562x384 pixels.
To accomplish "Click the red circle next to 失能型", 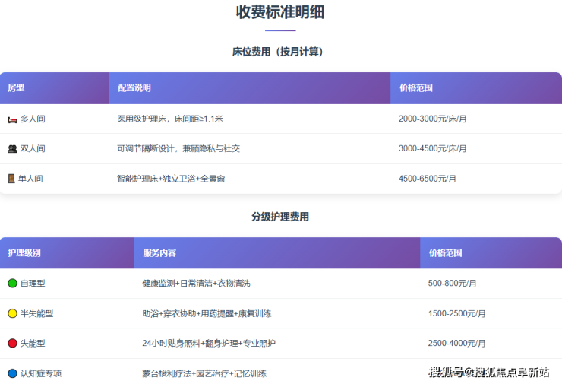I will click(12, 344).
